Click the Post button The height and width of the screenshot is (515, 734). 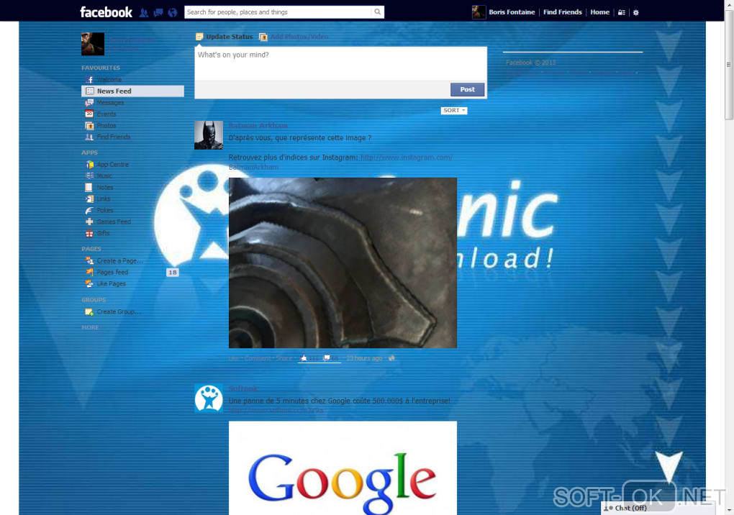click(x=467, y=89)
